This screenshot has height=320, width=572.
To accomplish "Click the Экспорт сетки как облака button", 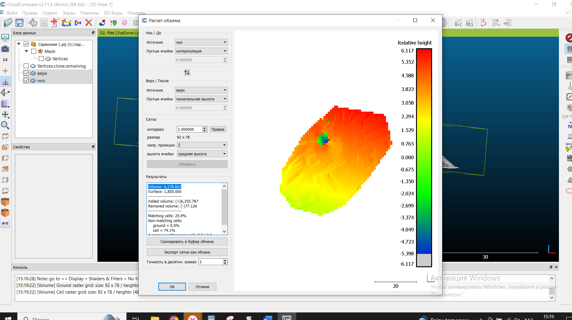I will (x=187, y=252).
